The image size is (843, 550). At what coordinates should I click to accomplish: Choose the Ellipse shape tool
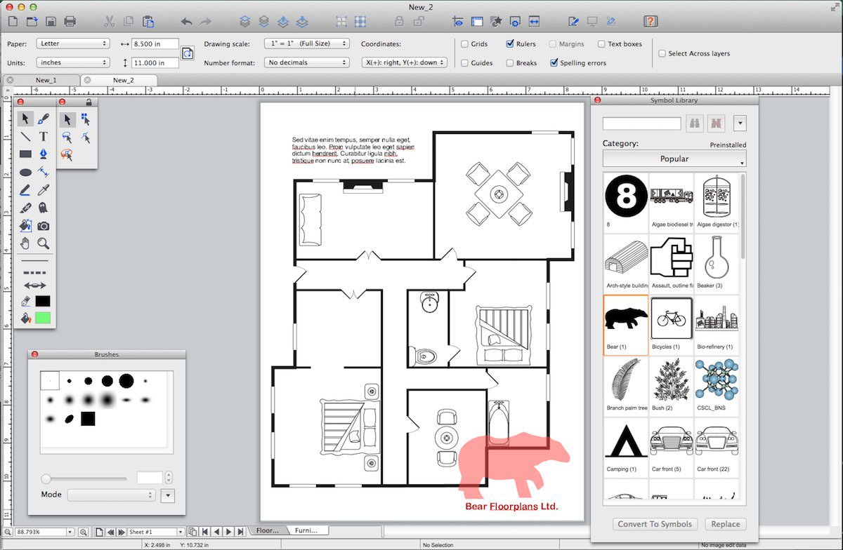[25, 173]
